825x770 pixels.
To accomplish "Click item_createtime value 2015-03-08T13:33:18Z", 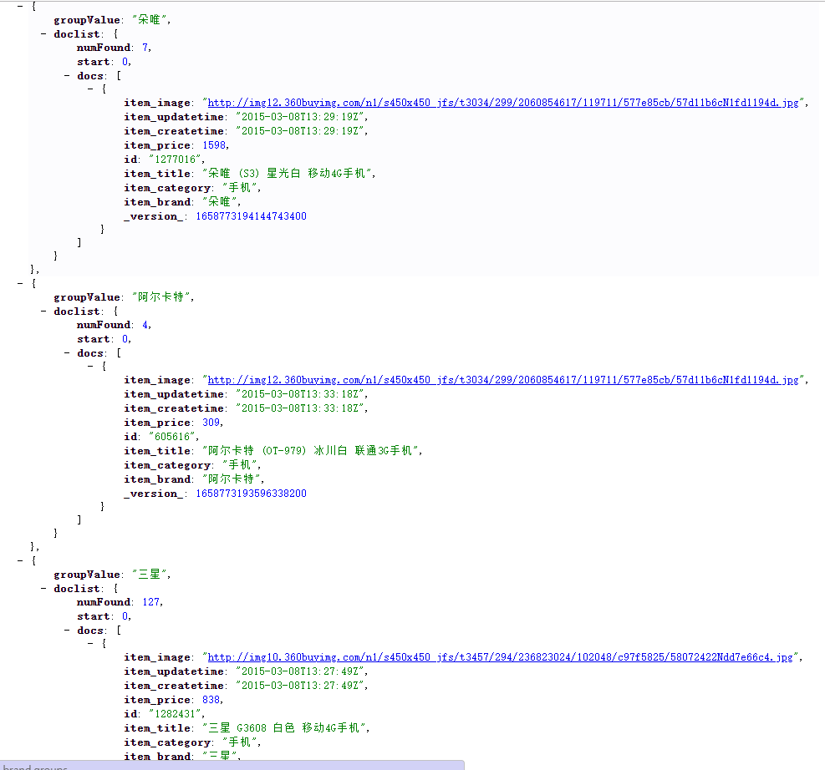I will point(300,408).
